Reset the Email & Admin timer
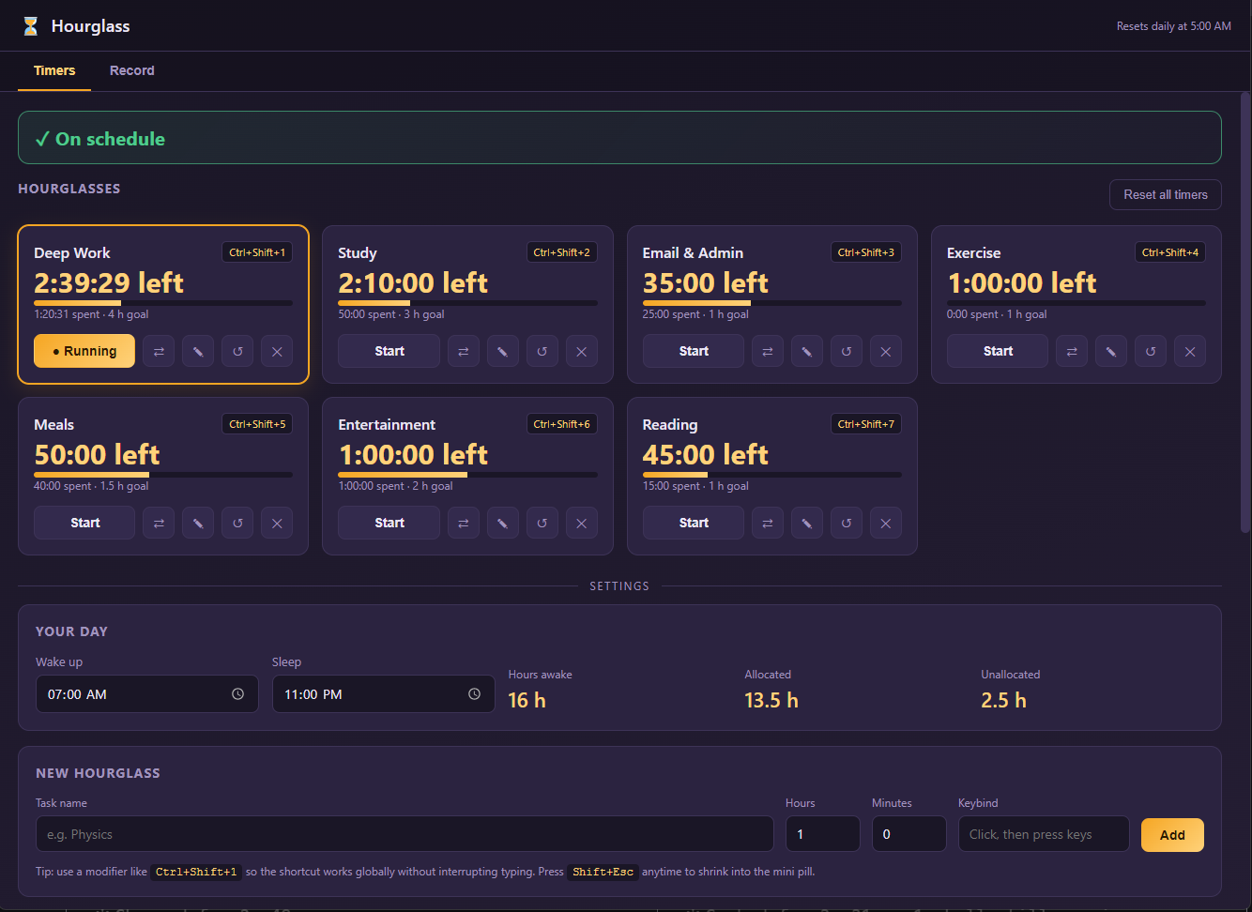 tap(846, 352)
